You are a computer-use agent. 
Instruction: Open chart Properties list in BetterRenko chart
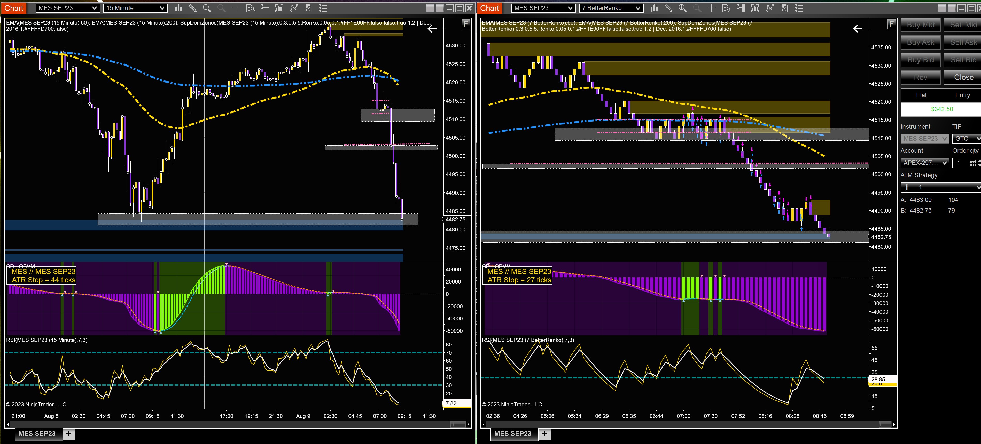coord(799,8)
